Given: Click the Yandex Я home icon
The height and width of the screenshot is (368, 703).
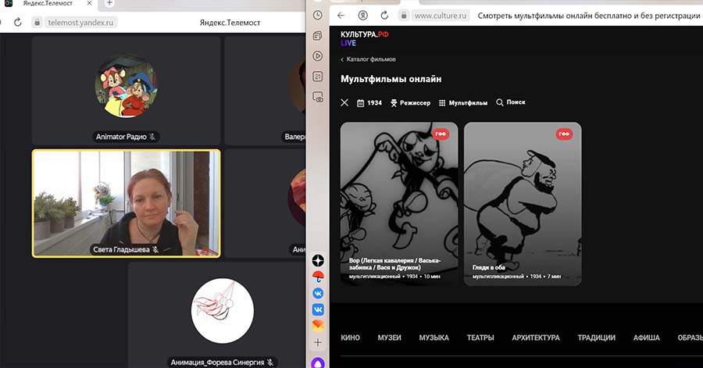Looking at the screenshot, I should click(362, 16).
